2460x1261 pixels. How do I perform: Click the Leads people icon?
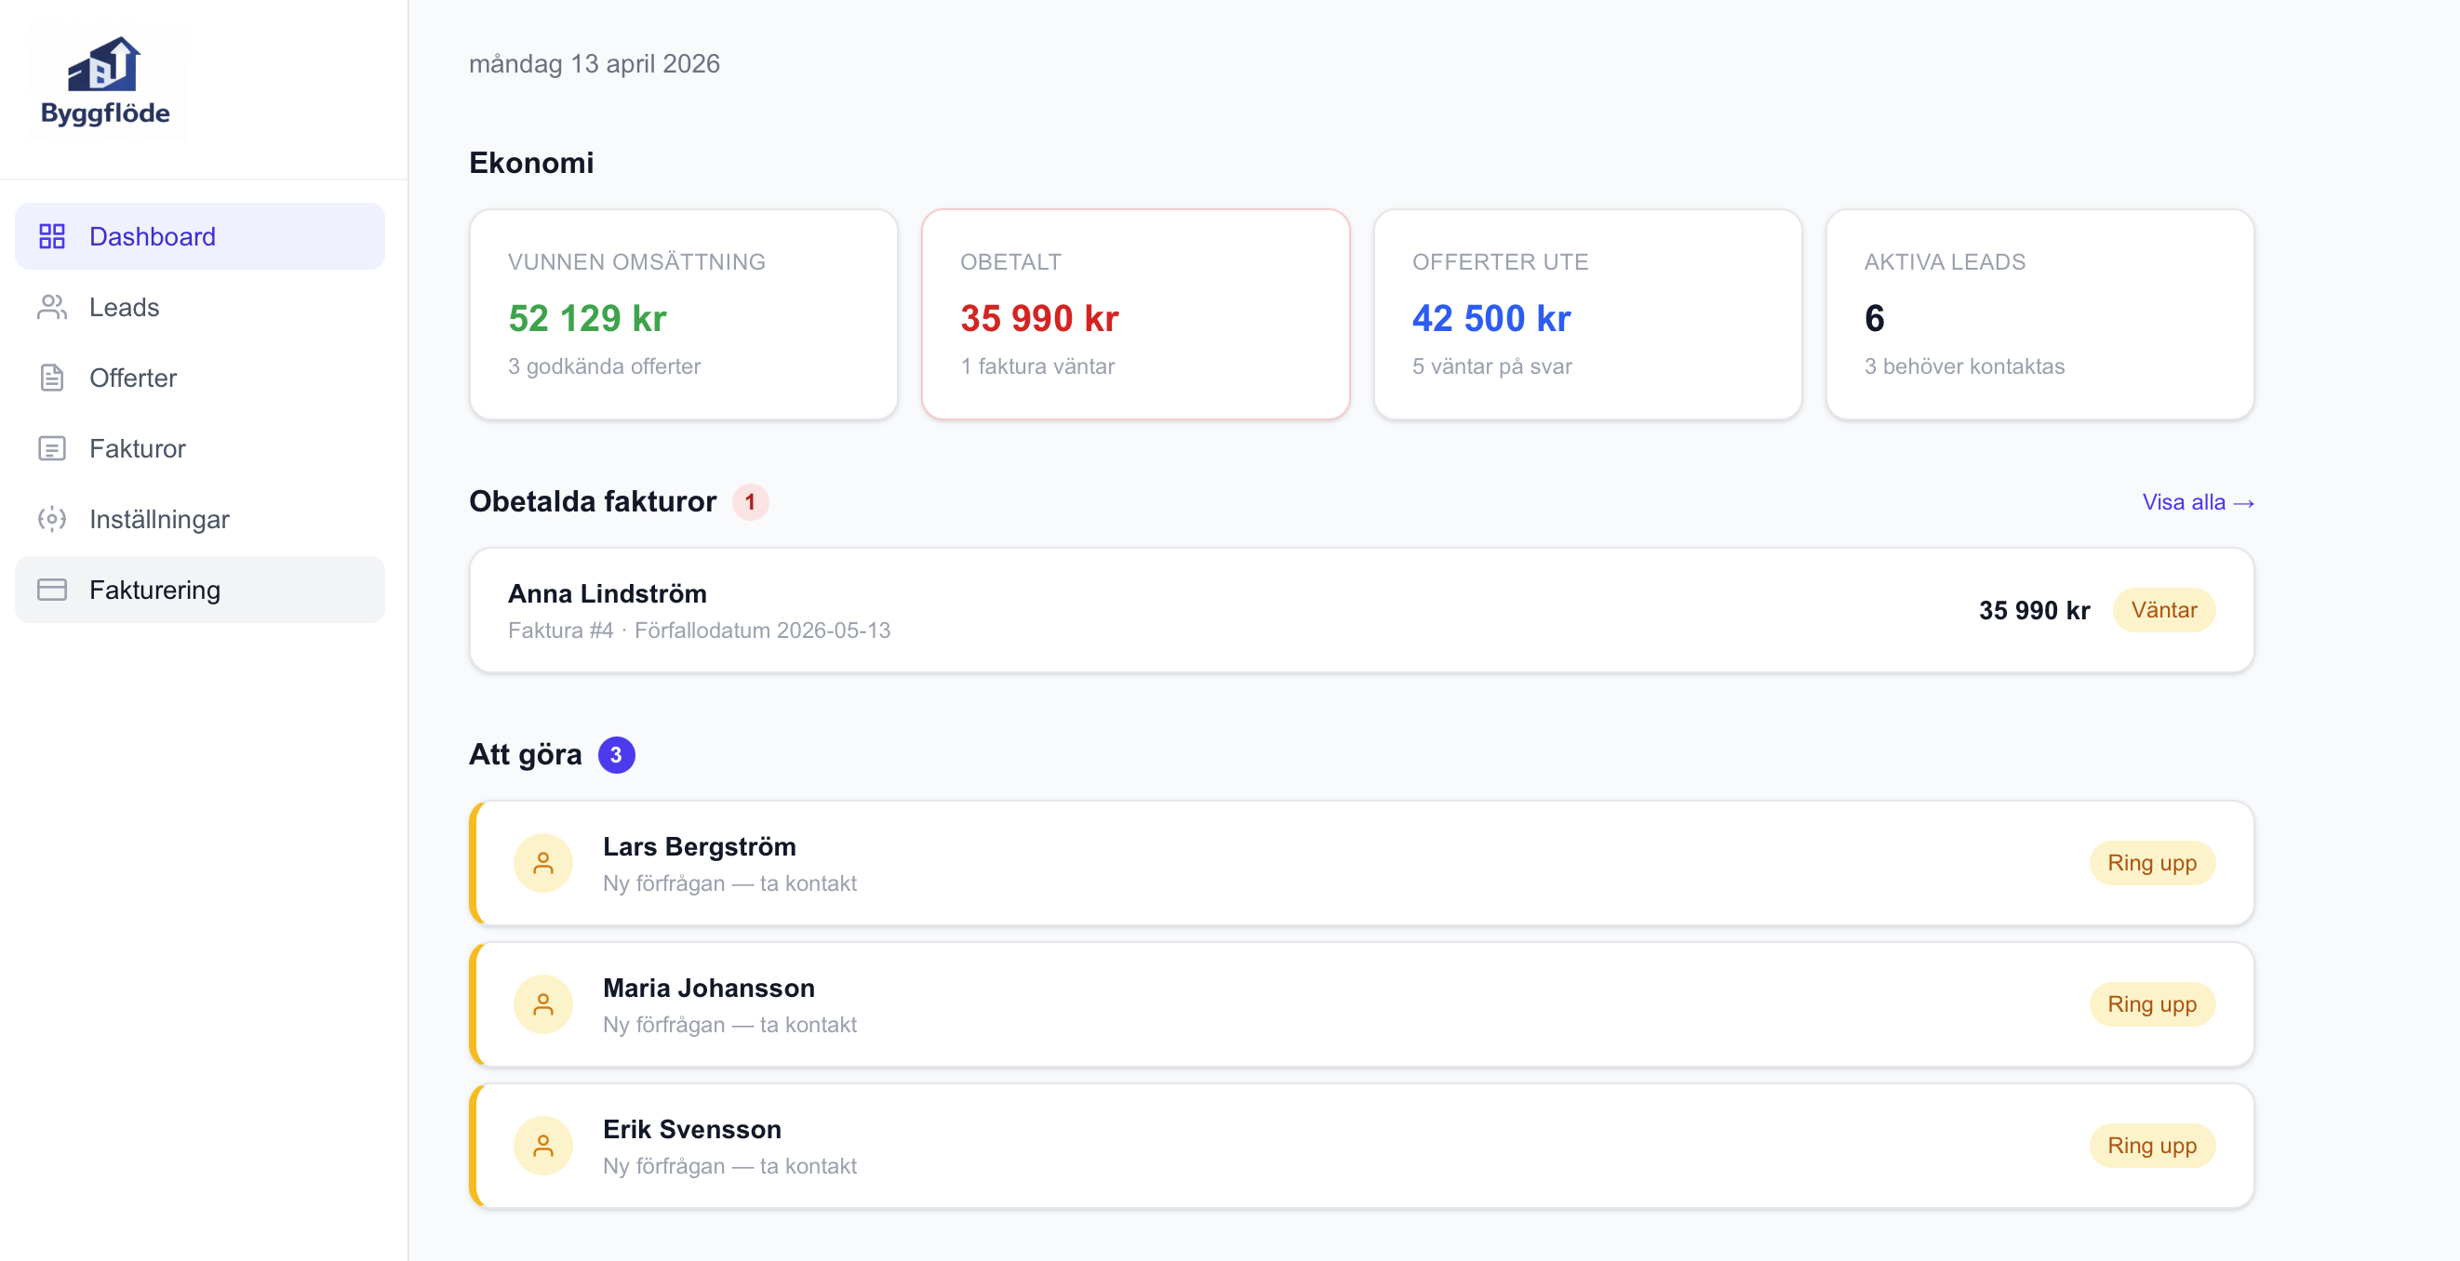[x=51, y=307]
